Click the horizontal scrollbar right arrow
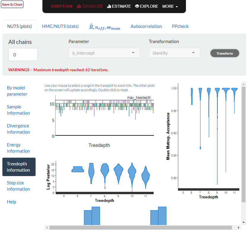 click(x=239, y=227)
